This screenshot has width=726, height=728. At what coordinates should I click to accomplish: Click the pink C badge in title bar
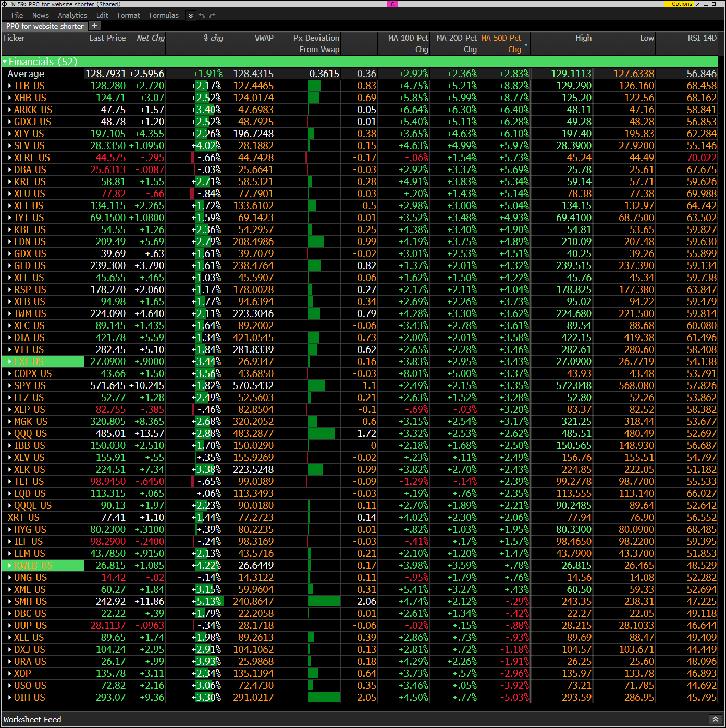pos(392,4)
